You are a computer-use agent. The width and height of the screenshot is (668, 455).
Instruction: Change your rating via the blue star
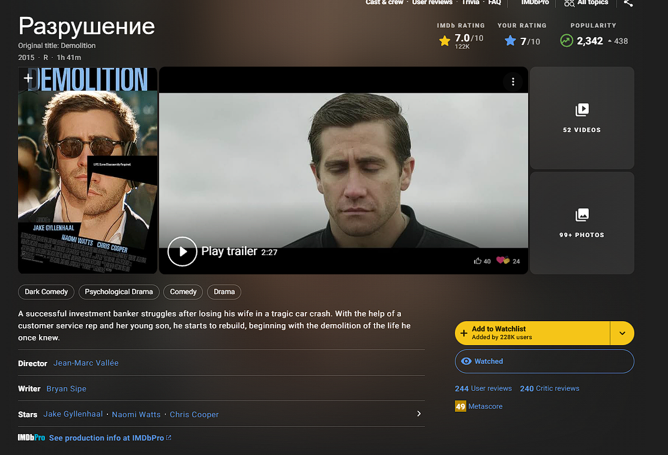pyautogui.click(x=510, y=41)
